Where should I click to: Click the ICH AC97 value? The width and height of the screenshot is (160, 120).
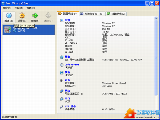pyautogui.click(x=107, y=86)
